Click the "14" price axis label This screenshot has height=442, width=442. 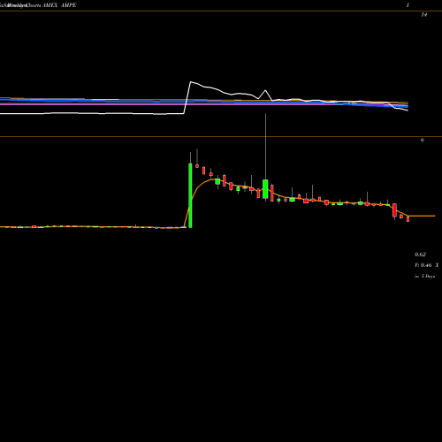tap(423, 15)
